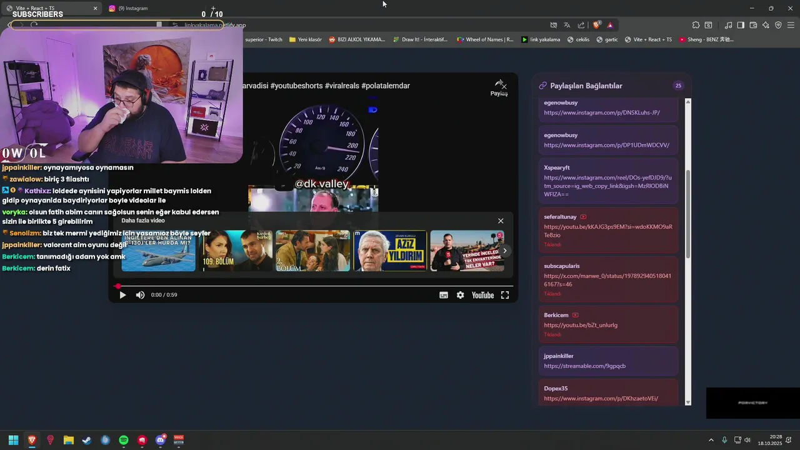The image size is (800, 450).
Task: Open the 'superior - Twitch' bookmark
Action: [264, 39]
